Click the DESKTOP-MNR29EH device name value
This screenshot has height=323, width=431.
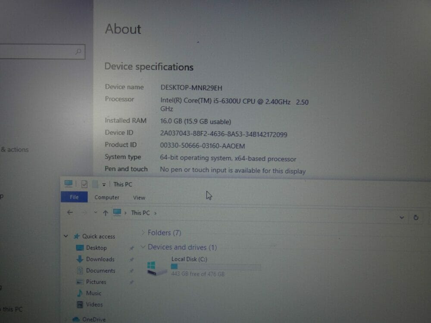(191, 88)
